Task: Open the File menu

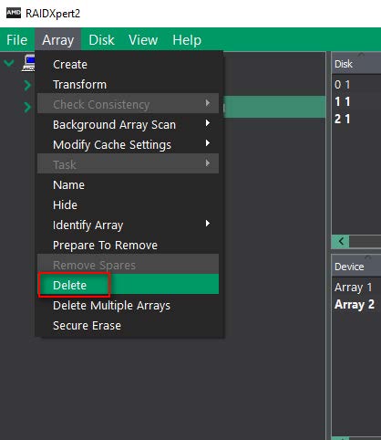Action: click(17, 40)
